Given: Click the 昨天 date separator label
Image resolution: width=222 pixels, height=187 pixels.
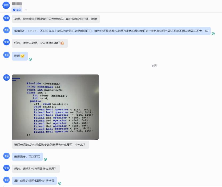Looking at the screenshot, I should point(154,66).
